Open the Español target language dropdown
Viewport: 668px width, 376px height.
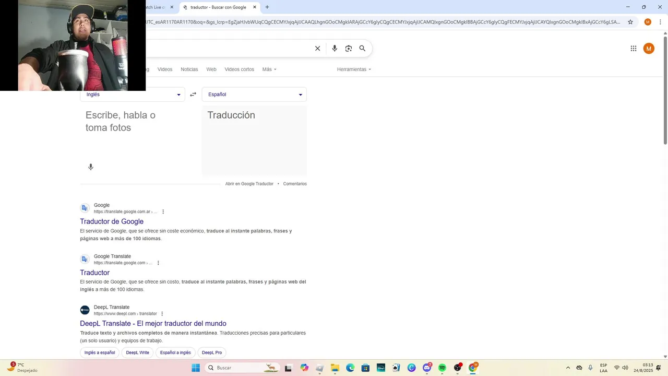click(254, 95)
